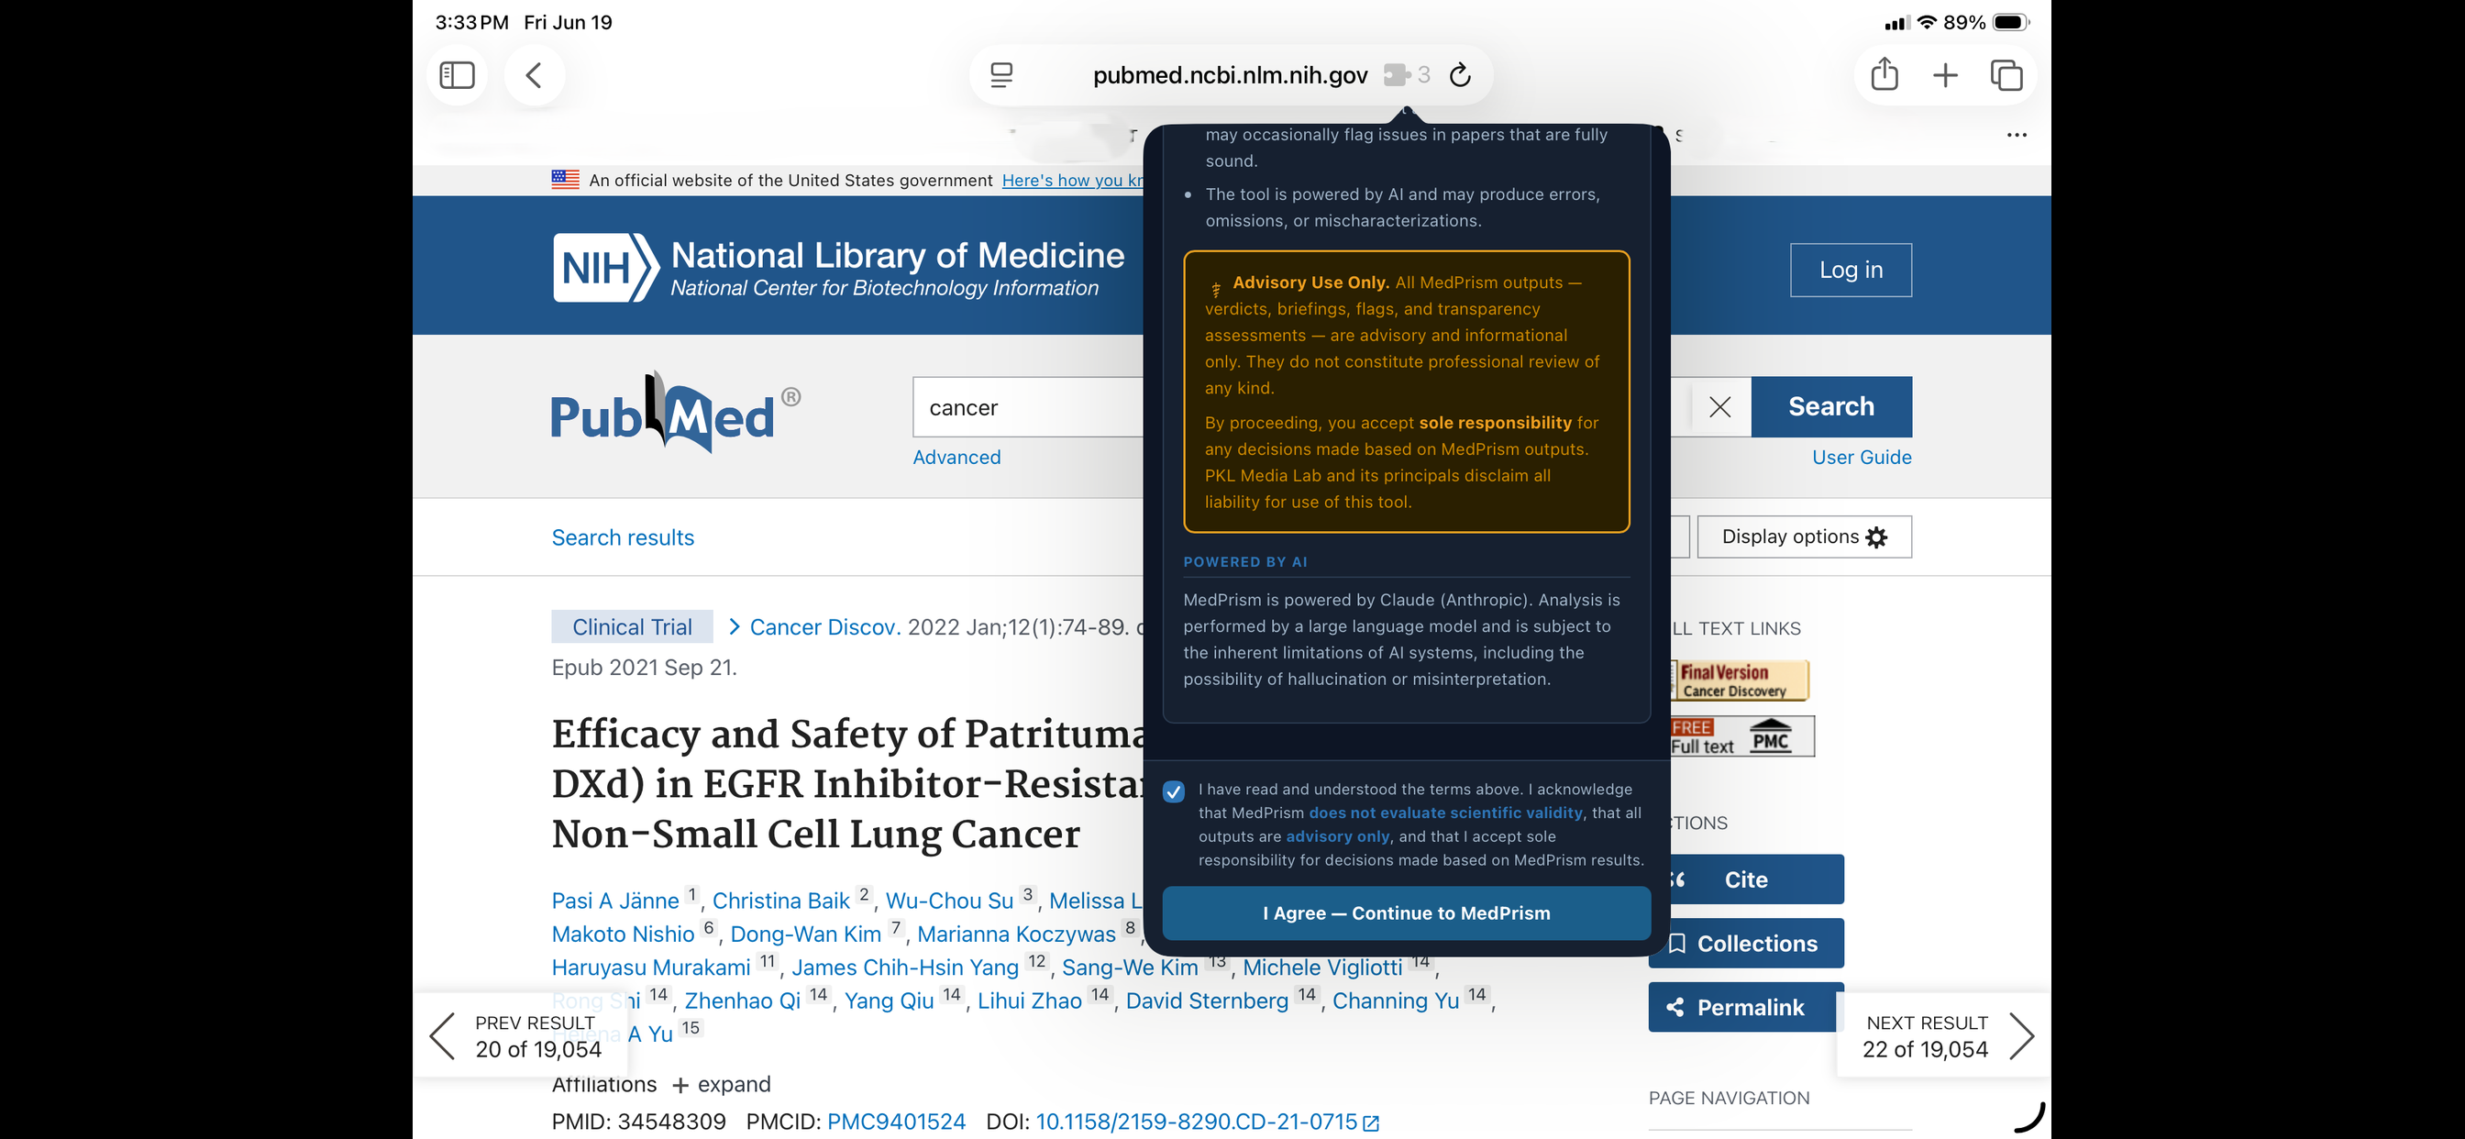Open author David Sternberg
Viewport: 2465px width, 1139px height.
coord(1207,1001)
